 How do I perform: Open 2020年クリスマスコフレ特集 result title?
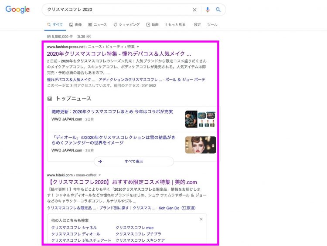119,54
